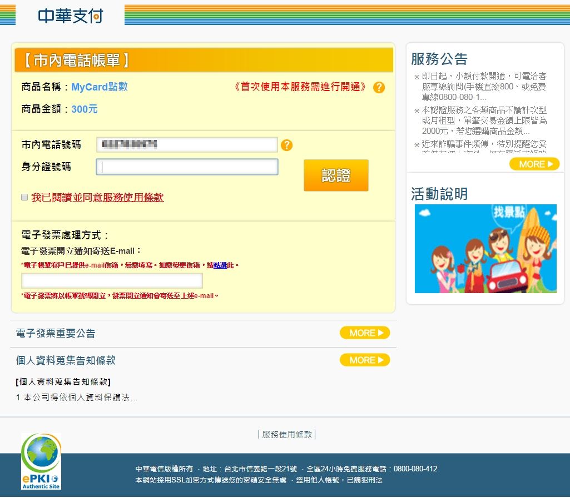Click the 電子發票處理方式 label
This screenshot has height=498, width=570.
[x=65, y=235]
